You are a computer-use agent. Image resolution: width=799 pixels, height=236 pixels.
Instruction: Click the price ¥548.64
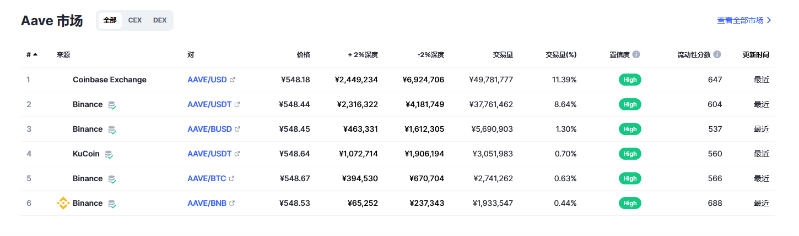point(295,154)
